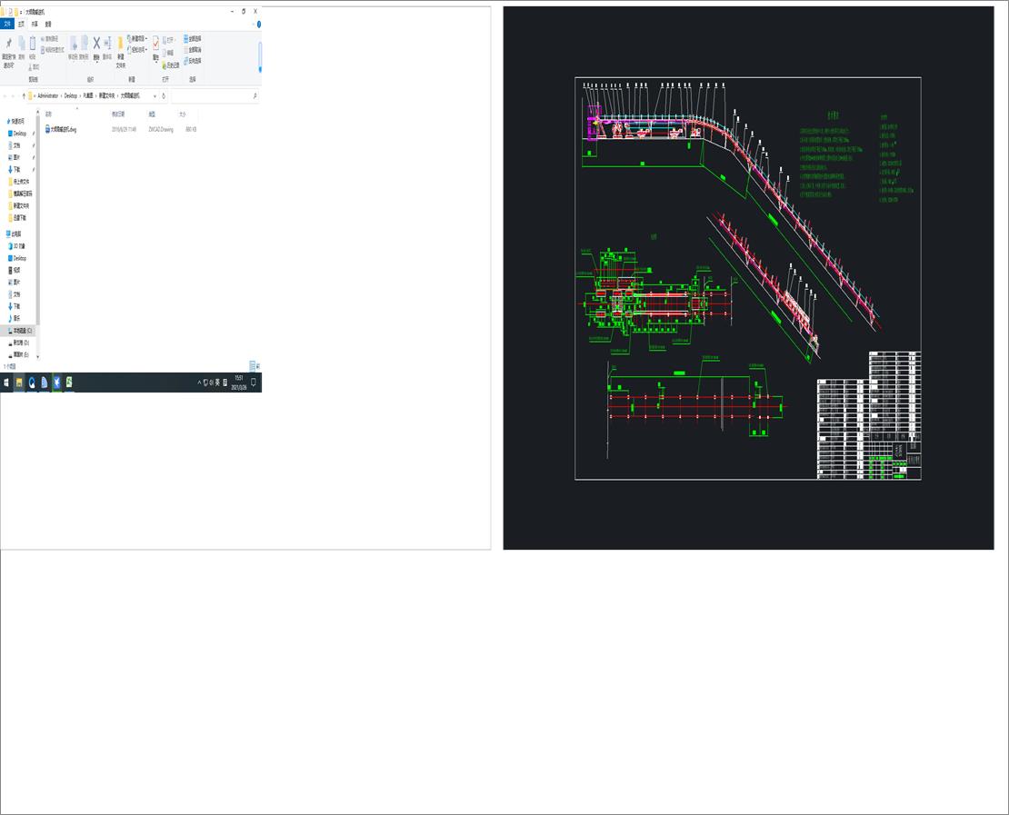This screenshot has width=1009, height=815.
Task: Click the Edit icon in Open group
Action: tap(168, 54)
